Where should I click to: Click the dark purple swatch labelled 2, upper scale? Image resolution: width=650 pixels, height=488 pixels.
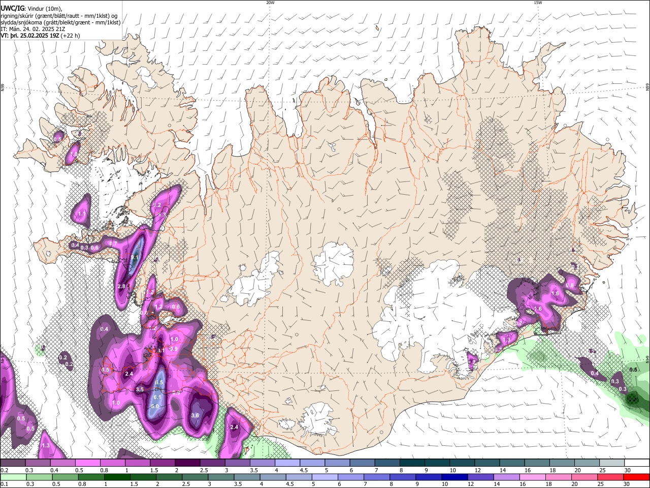pyautogui.click(x=187, y=463)
